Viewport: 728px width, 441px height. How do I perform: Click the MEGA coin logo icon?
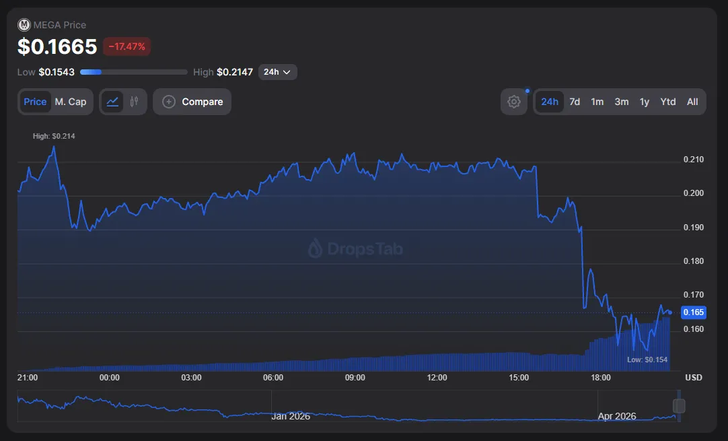(24, 25)
